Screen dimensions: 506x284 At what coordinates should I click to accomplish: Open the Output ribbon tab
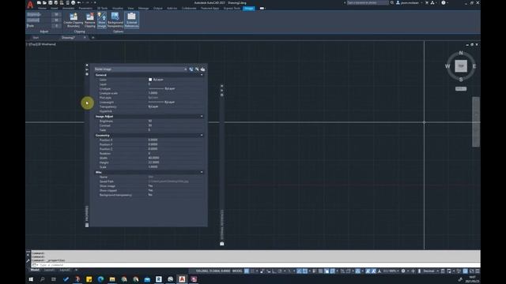coord(158,9)
